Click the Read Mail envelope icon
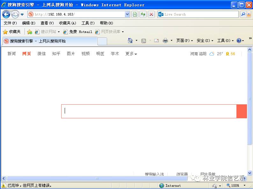Viewport: 253px width, 189px height. 156,41
